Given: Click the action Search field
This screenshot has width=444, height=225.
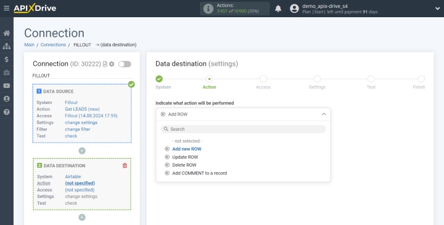Looking at the screenshot, I should (x=243, y=129).
